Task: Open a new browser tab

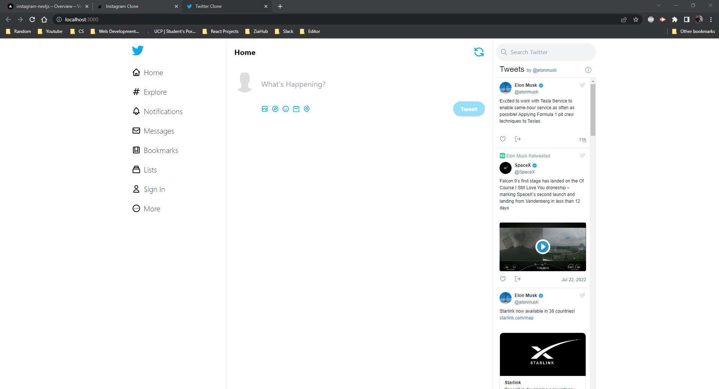Action: pyautogui.click(x=280, y=6)
